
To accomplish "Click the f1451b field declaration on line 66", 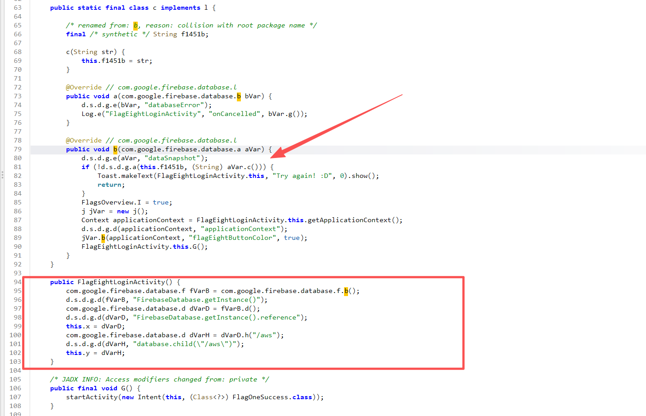I will click(x=193, y=34).
